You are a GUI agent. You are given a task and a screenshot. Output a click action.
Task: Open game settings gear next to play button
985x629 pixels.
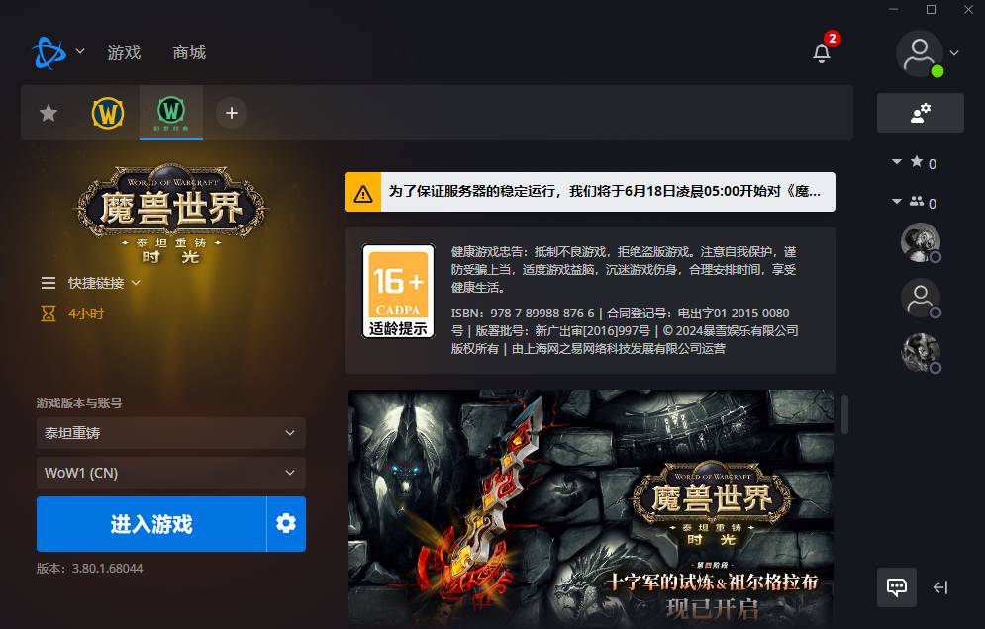[286, 524]
